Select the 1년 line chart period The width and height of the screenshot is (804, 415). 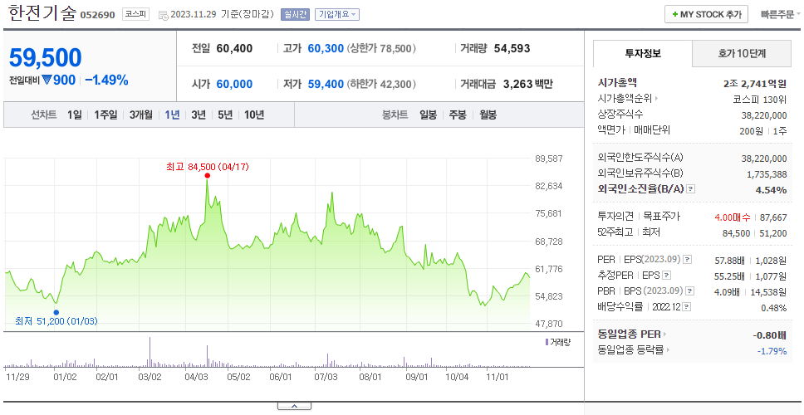pos(172,115)
